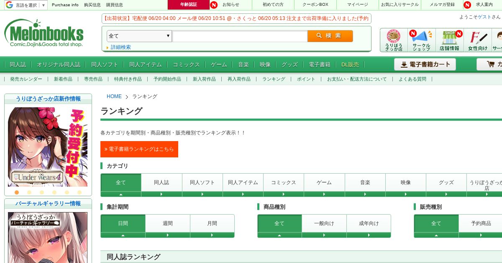
Task: Open 発売カレンダー sub-nav link
Action: click(x=26, y=79)
